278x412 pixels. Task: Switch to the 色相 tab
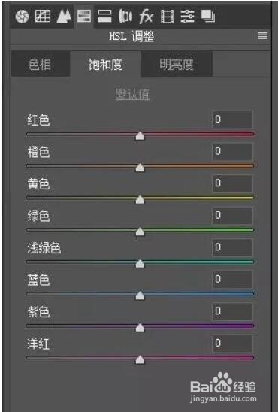coord(40,65)
